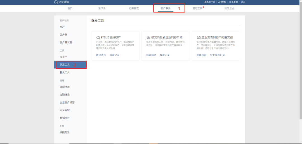Open 权限配置 under 配置

tap(65, 132)
